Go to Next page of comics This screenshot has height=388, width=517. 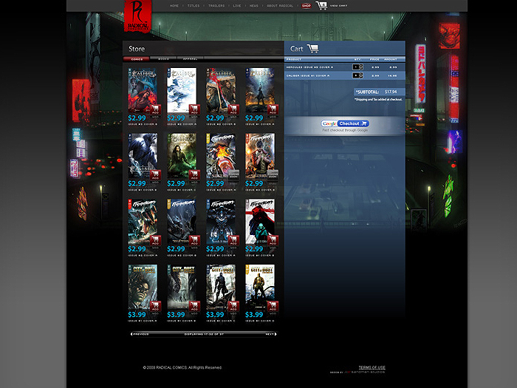pyautogui.click(x=271, y=334)
